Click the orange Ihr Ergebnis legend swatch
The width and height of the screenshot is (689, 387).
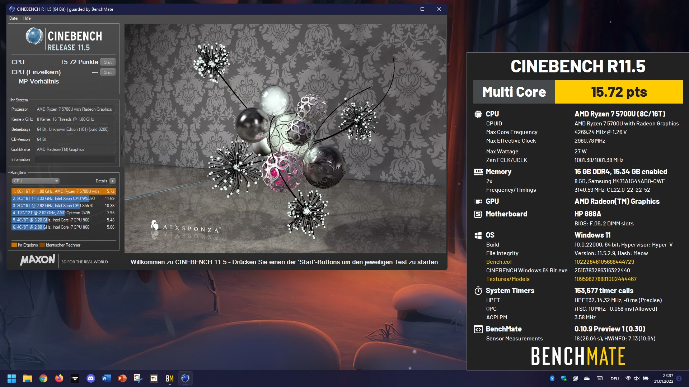tap(14, 245)
